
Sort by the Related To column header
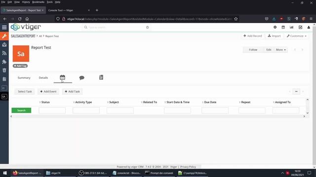[x=150, y=102]
